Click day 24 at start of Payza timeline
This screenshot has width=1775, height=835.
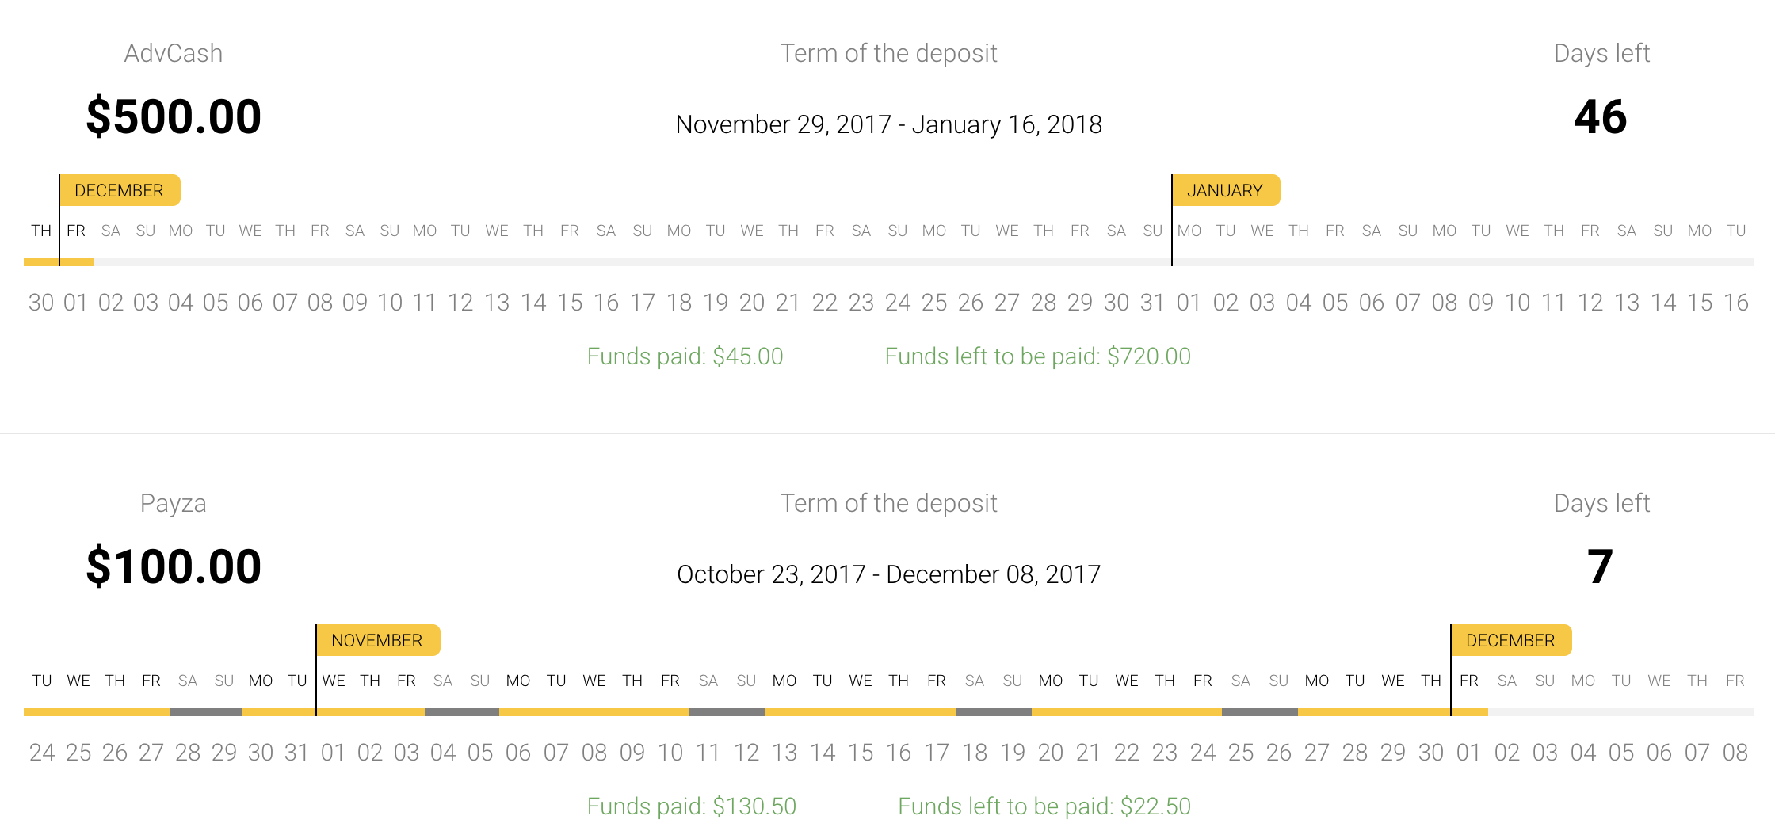point(42,752)
